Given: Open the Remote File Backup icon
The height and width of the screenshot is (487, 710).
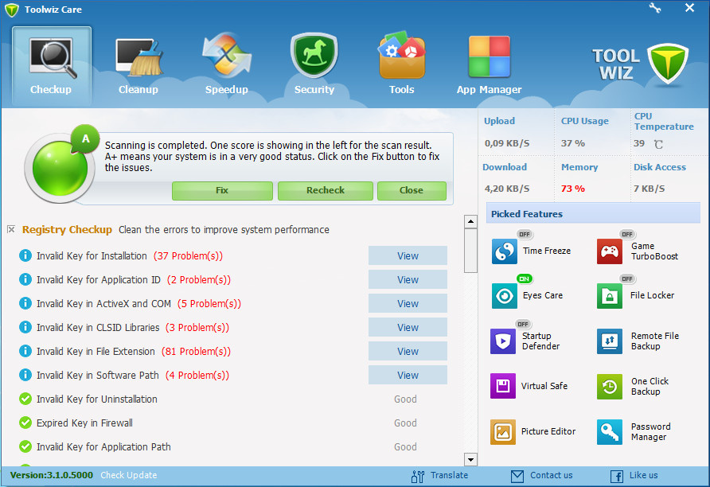Looking at the screenshot, I should pyautogui.click(x=610, y=341).
